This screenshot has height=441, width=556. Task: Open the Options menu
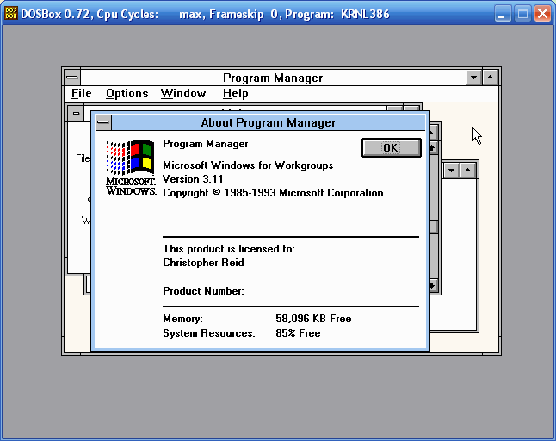(x=127, y=94)
